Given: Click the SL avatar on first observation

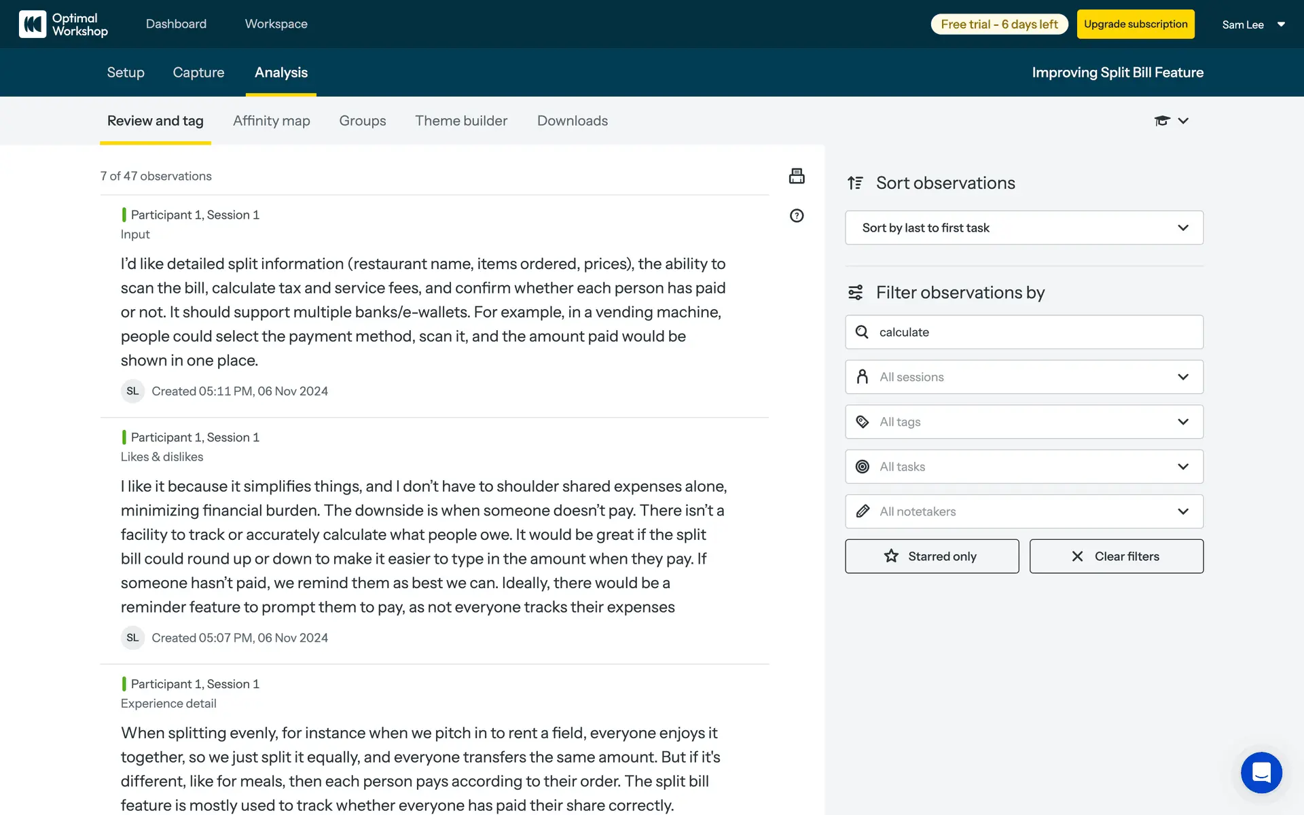Looking at the screenshot, I should click(x=132, y=391).
